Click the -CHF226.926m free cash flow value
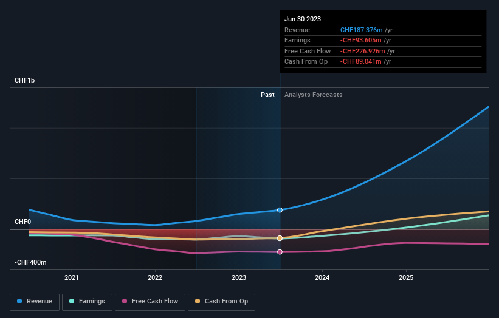Image resolution: width=499 pixels, height=318 pixels. 363,51
